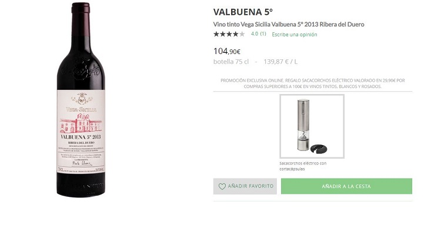Click the Promoción exclusiva online banner text
This screenshot has width=441, height=235.
[313, 83]
